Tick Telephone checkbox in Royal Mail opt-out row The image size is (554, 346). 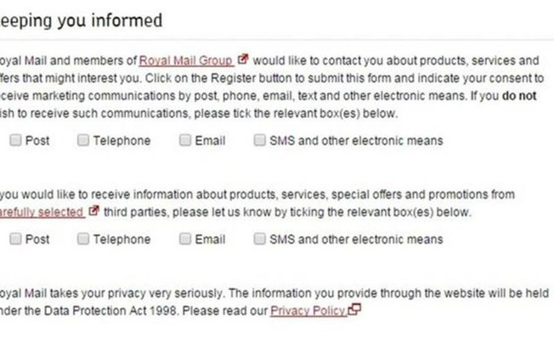tap(83, 141)
